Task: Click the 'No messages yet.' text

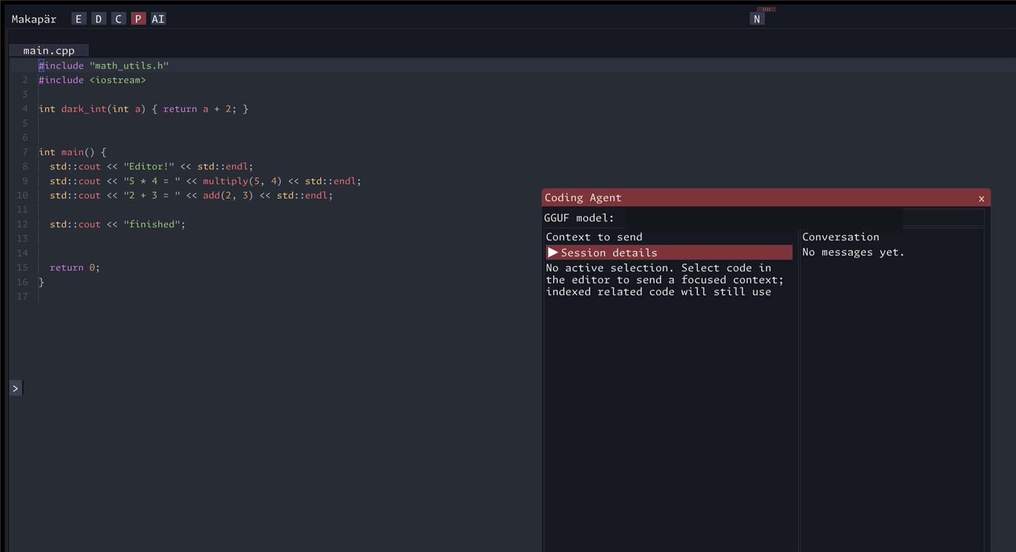Action: (853, 252)
